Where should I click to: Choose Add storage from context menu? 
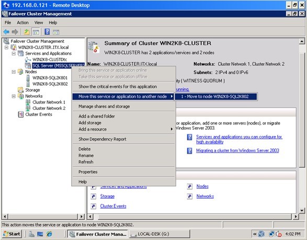coord(123,123)
